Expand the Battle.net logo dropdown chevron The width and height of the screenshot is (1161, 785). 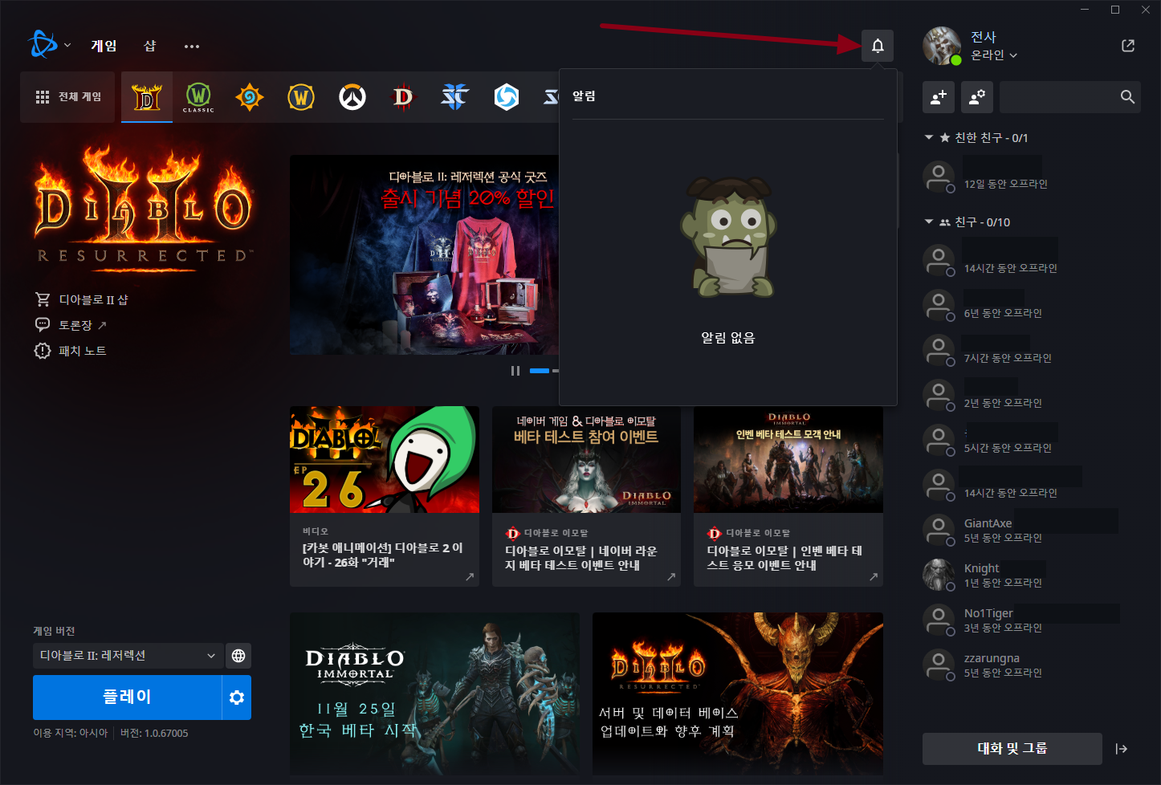click(x=67, y=46)
